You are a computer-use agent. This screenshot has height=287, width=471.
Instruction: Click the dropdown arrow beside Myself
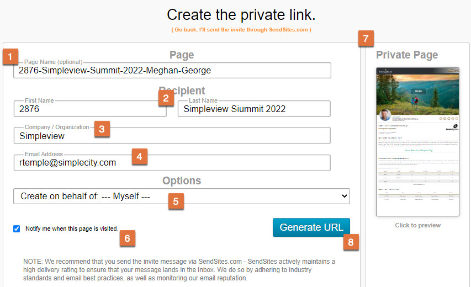coord(344,196)
